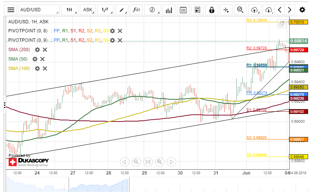Toggle the chart lock icon
This screenshot has width=310, height=196.
tap(212, 10)
